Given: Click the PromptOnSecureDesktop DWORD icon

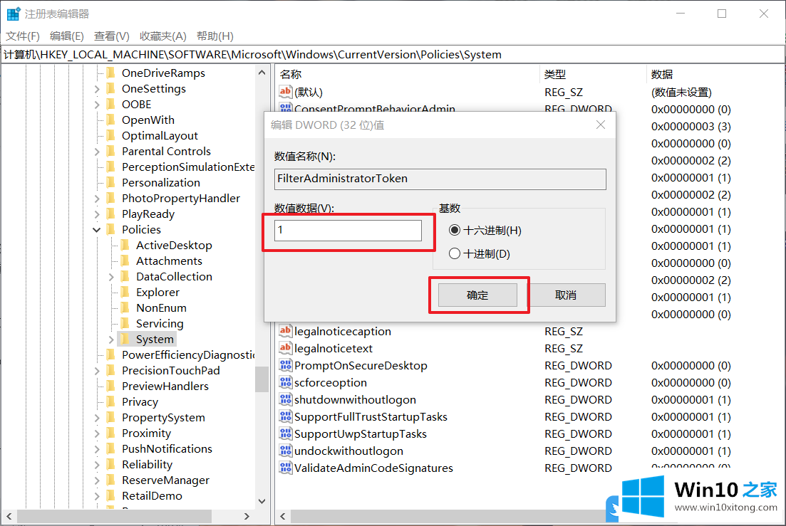Looking at the screenshot, I should click(x=285, y=365).
